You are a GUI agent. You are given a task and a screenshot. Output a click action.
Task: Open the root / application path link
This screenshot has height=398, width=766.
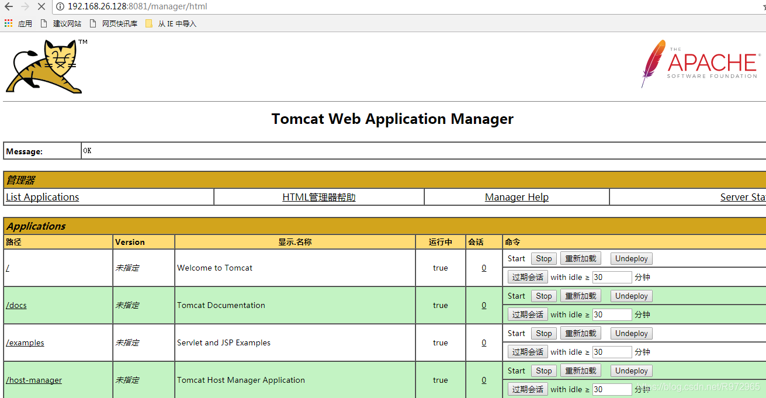point(8,268)
